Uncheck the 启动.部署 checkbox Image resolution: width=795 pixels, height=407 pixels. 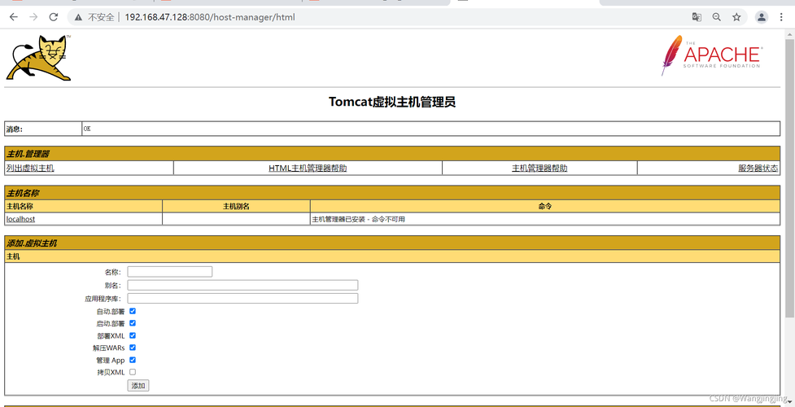tap(133, 323)
